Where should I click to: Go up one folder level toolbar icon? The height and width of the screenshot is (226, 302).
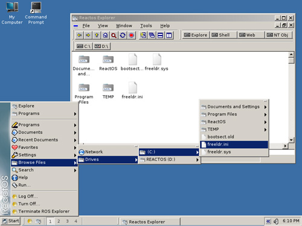coord(97,36)
